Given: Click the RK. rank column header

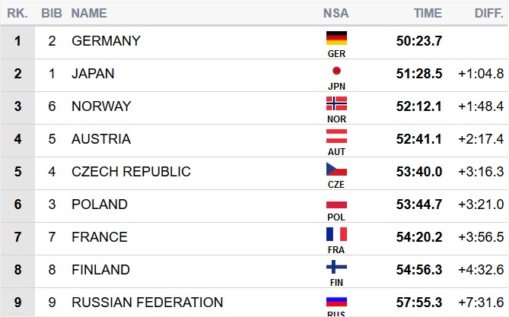Looking at the screenshot, I should click(17, 13).
